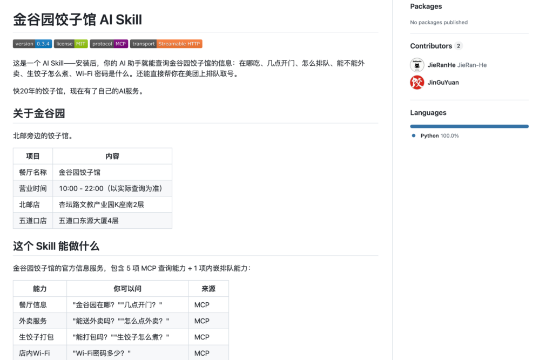Click the Contributors section heading

tap(432, 46)
